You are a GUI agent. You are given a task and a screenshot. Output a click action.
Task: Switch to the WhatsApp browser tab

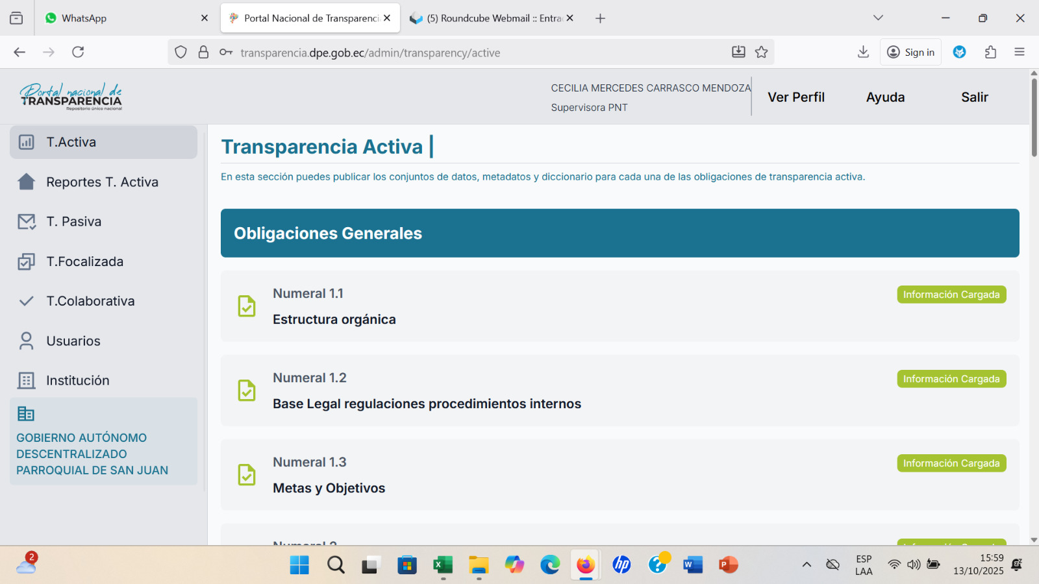123,18
